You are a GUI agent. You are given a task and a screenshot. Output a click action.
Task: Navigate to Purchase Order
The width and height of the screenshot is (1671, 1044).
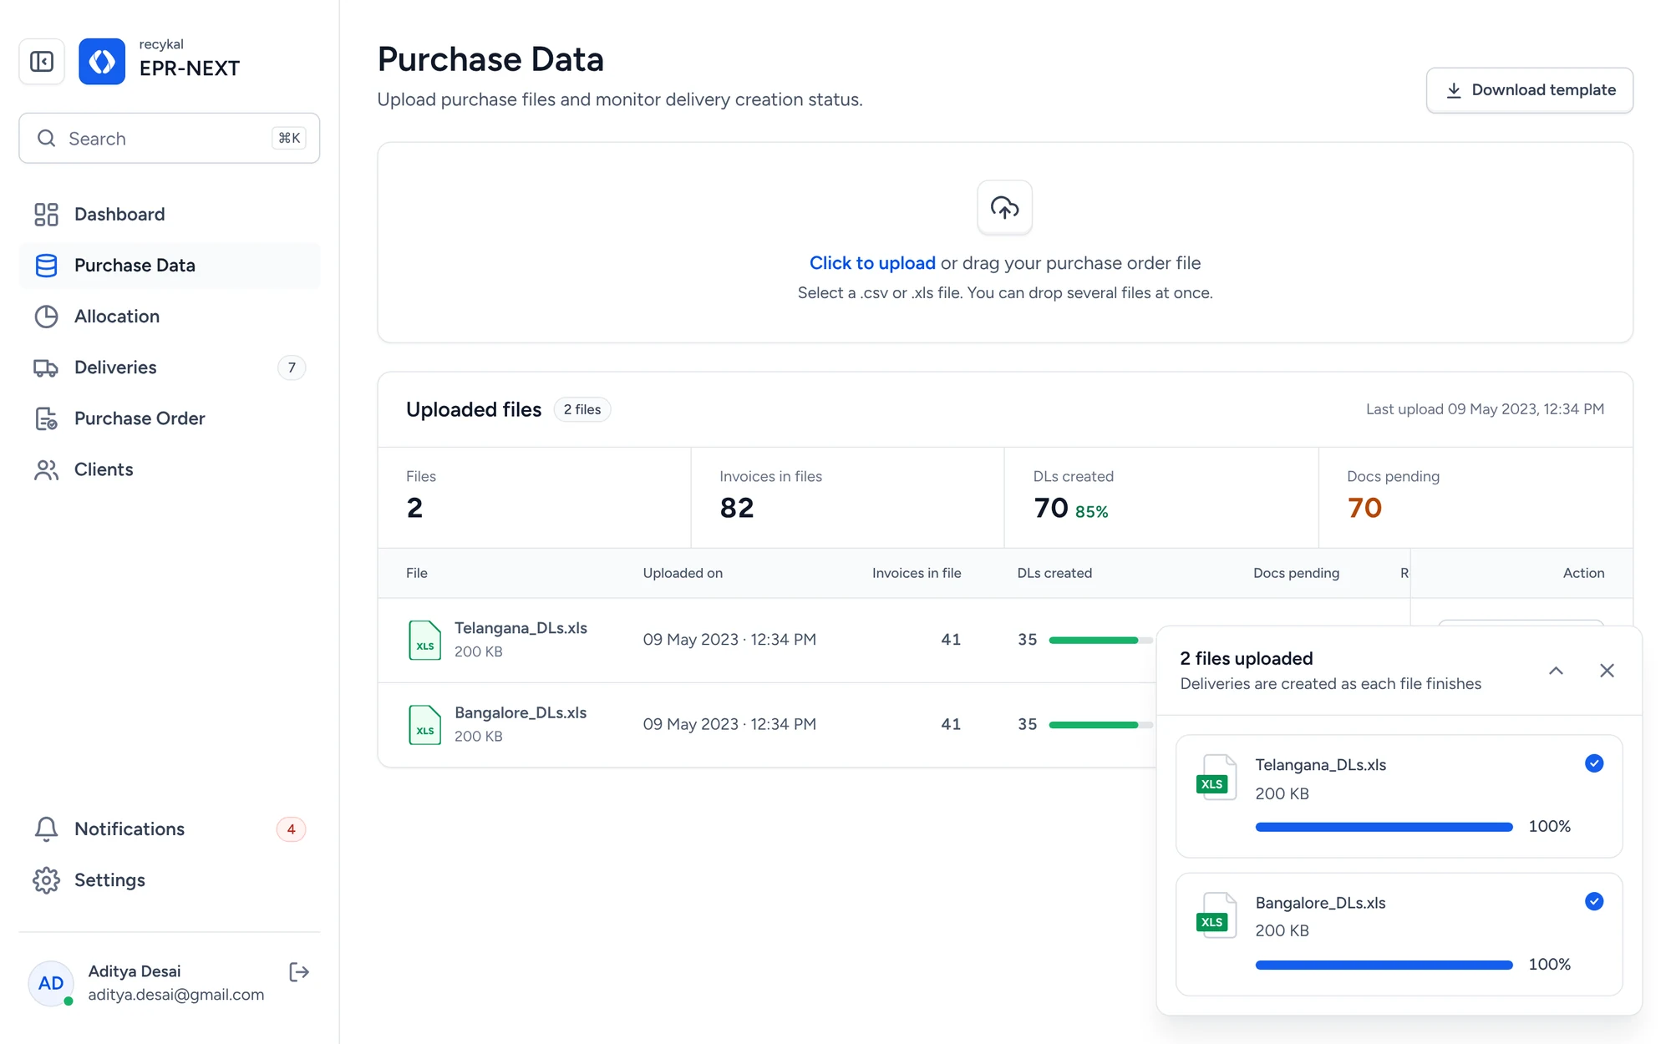pyautogui.click(x=170, y=418)
